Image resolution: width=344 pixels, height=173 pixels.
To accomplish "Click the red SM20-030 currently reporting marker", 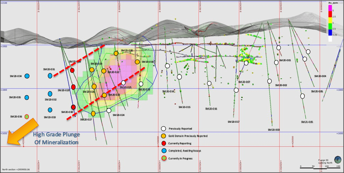I will click(74, 107).
